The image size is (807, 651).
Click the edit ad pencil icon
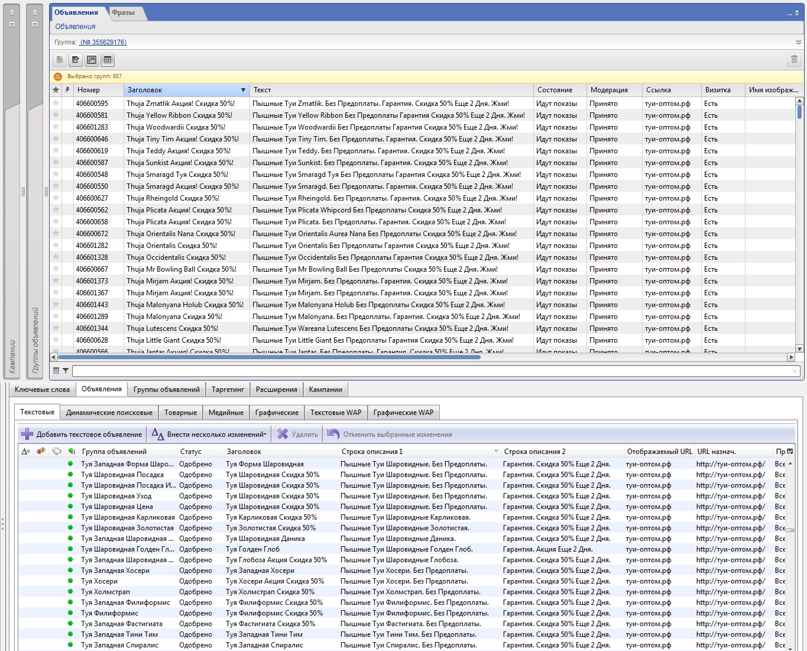76,60
